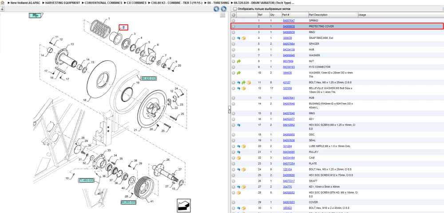Click the green truck illustration tag icon

[36, 15]
